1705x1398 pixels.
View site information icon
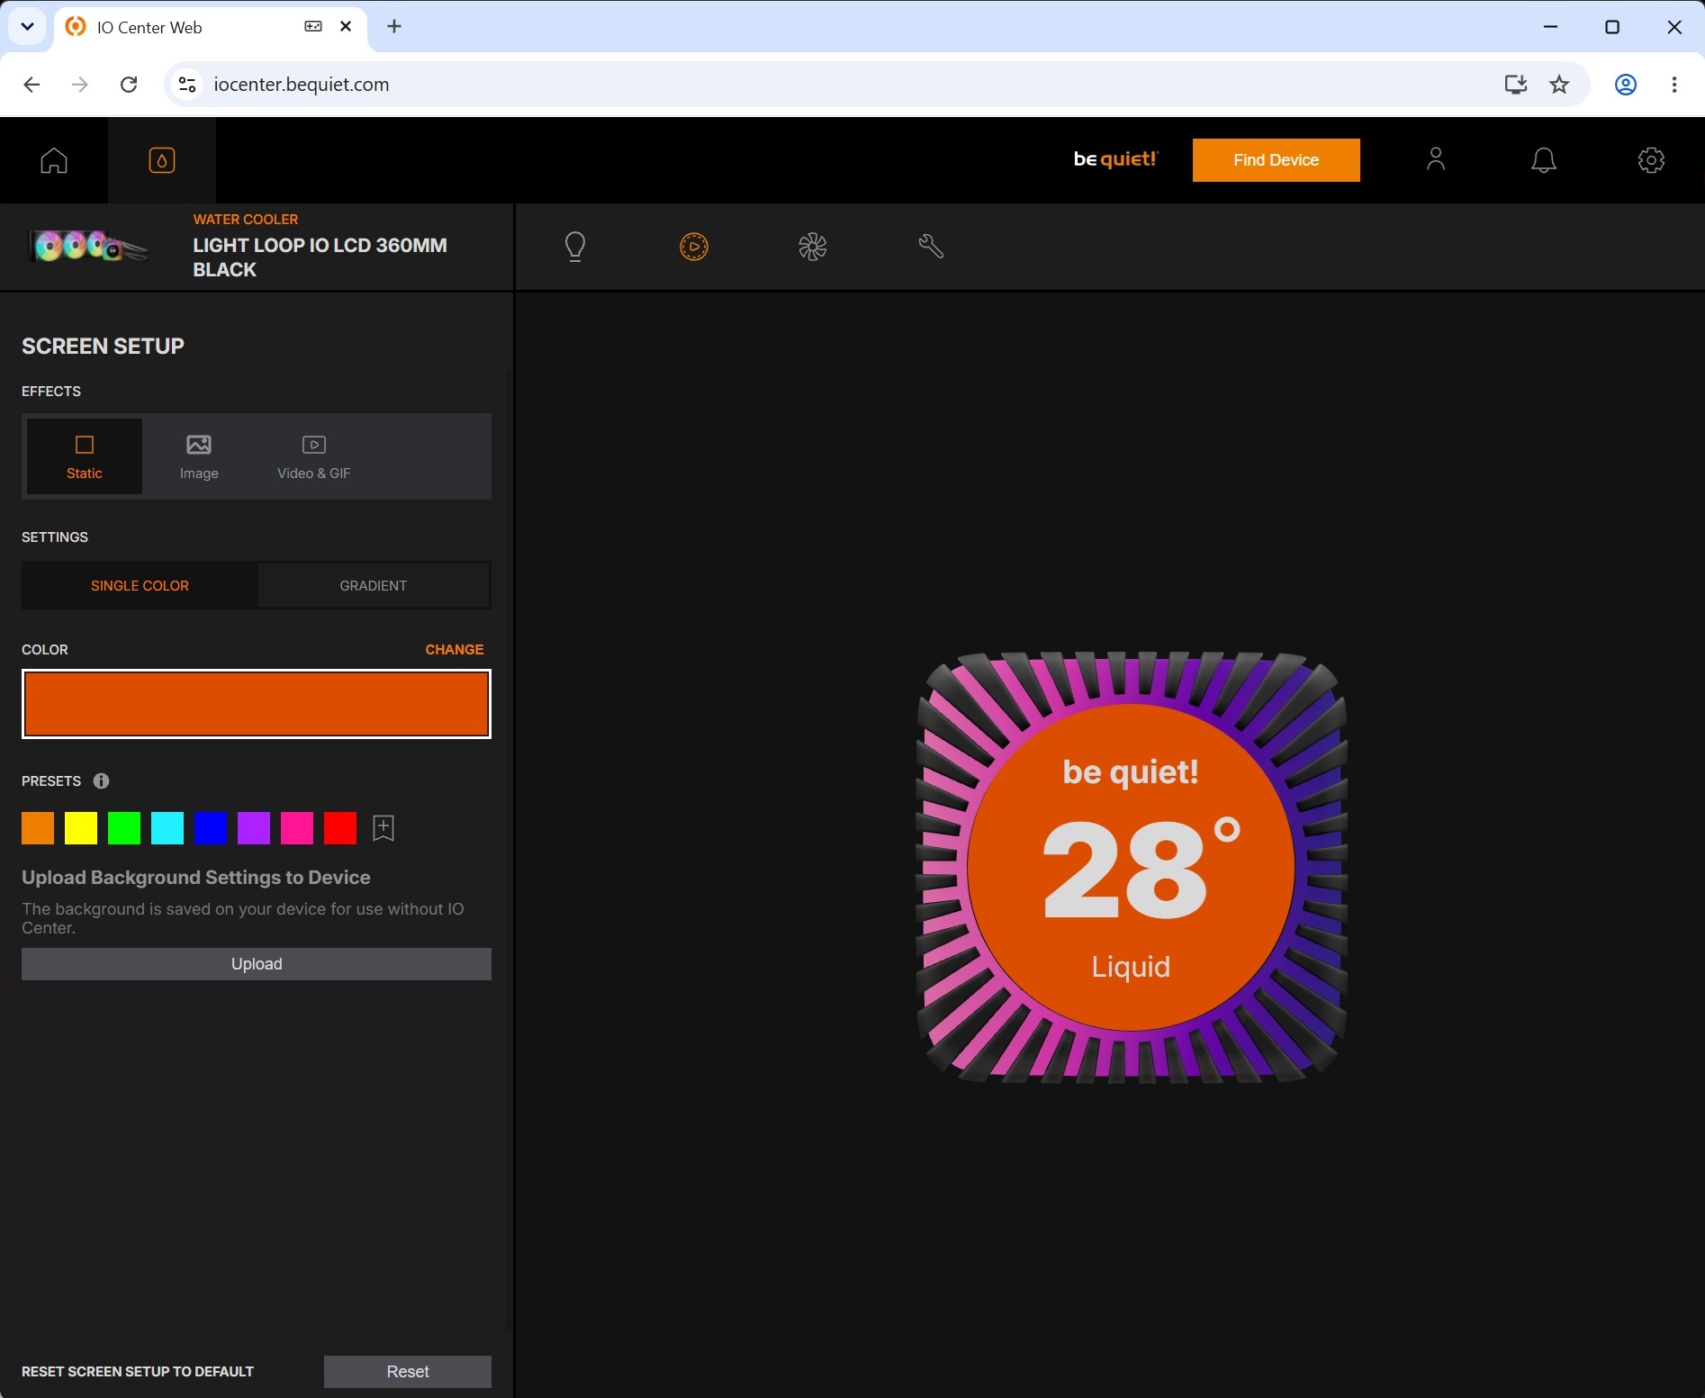coord(187,85)
